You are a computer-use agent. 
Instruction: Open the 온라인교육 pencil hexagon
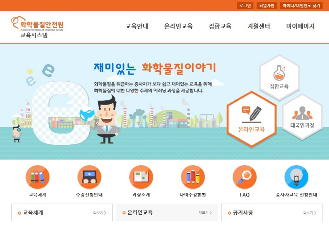[x=251, y=119]
